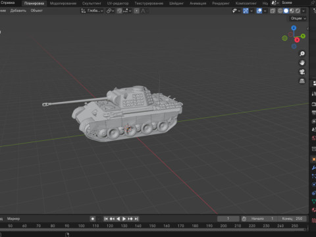Open the Material red sphere properties tab

313,210
